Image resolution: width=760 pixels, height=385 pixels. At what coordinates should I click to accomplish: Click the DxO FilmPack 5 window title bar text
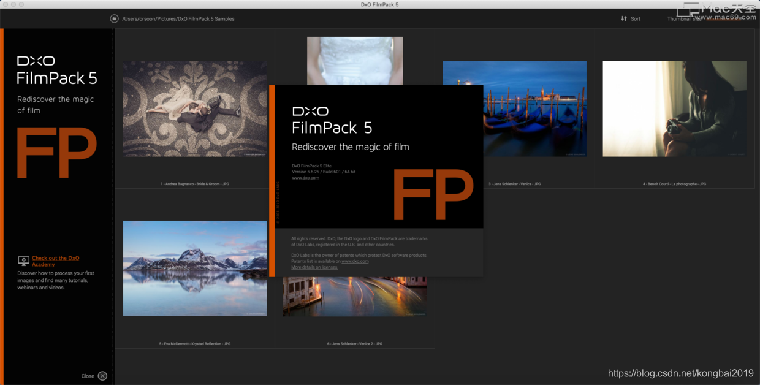(x=380, y=4)
